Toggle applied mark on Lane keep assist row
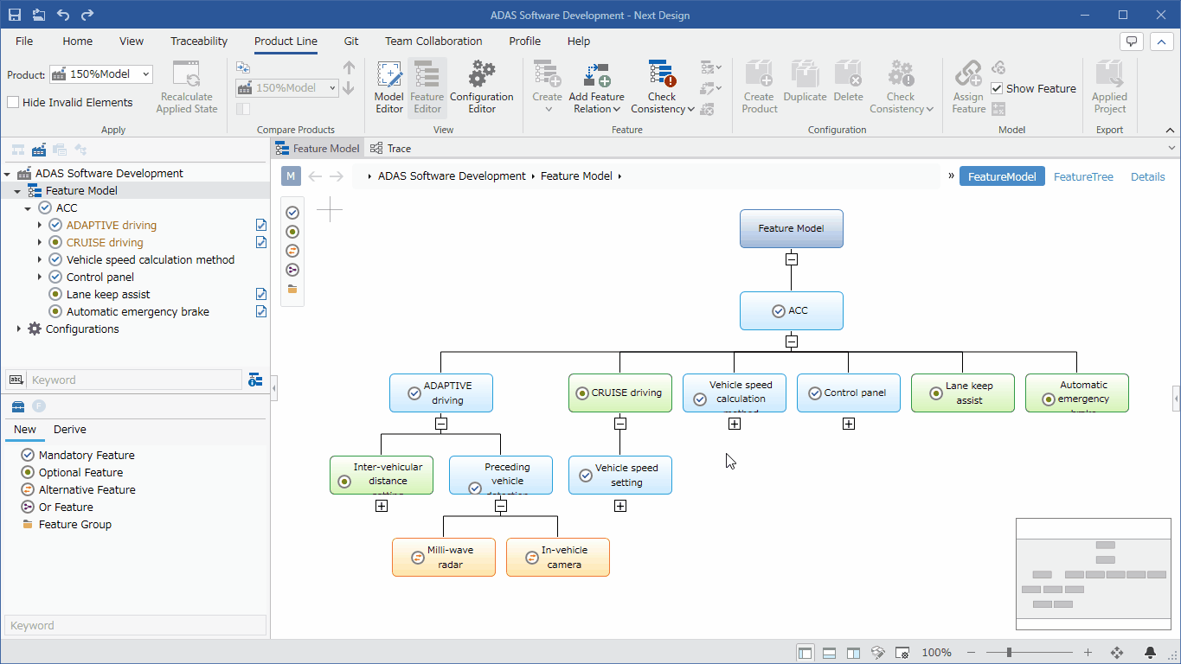 pos(261,294)
